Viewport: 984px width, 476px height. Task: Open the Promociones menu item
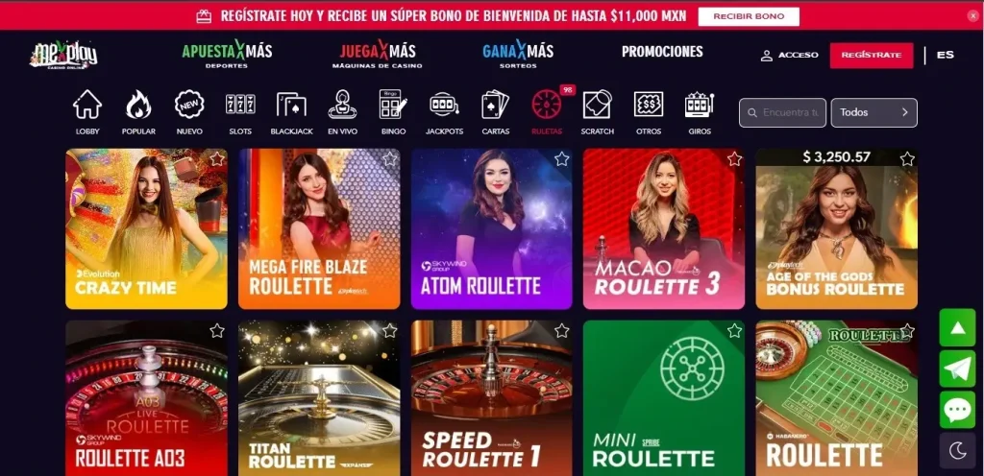click(x=662, y=52)
